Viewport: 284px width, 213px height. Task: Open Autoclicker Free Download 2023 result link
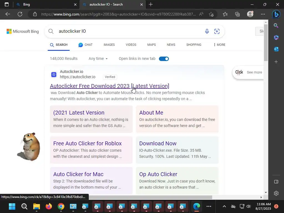[110, 86]
